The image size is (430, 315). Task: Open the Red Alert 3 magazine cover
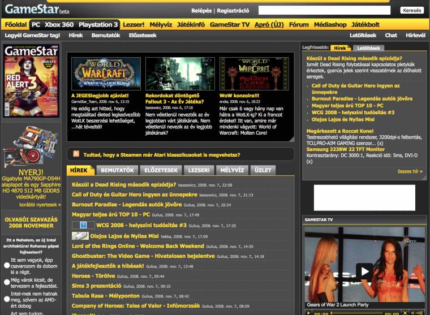point(31,81)
